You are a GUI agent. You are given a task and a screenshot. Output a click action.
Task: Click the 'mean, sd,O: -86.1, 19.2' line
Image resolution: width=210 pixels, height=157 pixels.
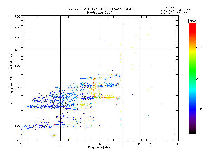(x=175, y=10)
